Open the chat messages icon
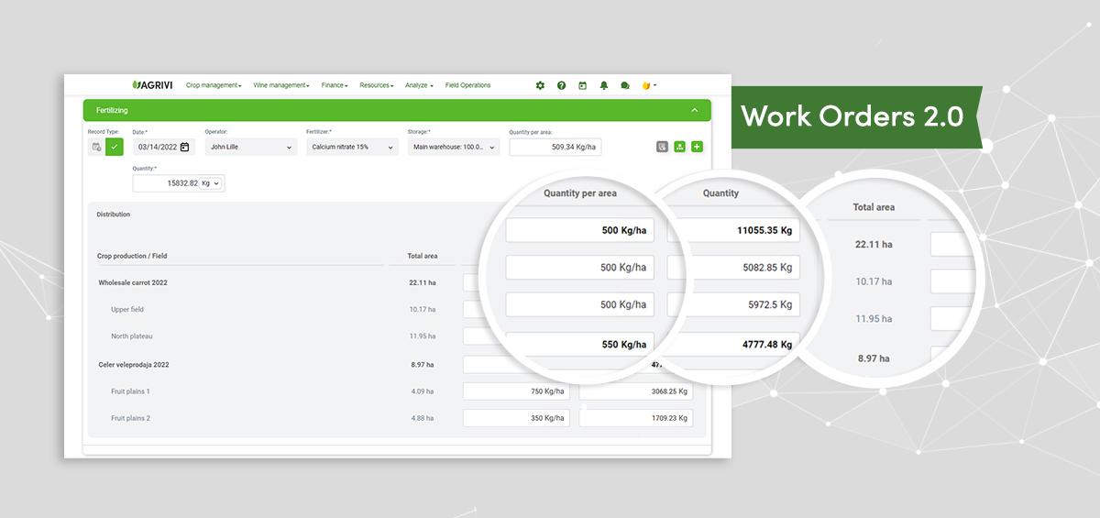This screenshot has height=518, width=1100. (625, 85)
